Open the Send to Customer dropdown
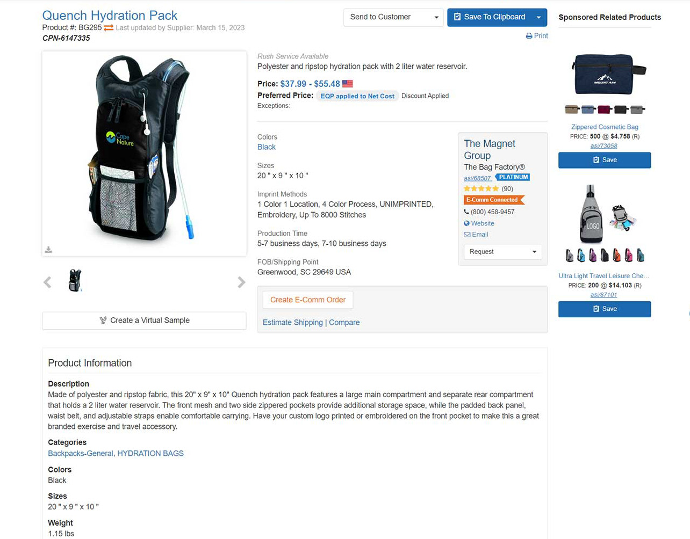690x539 pixels. point(393,17)
